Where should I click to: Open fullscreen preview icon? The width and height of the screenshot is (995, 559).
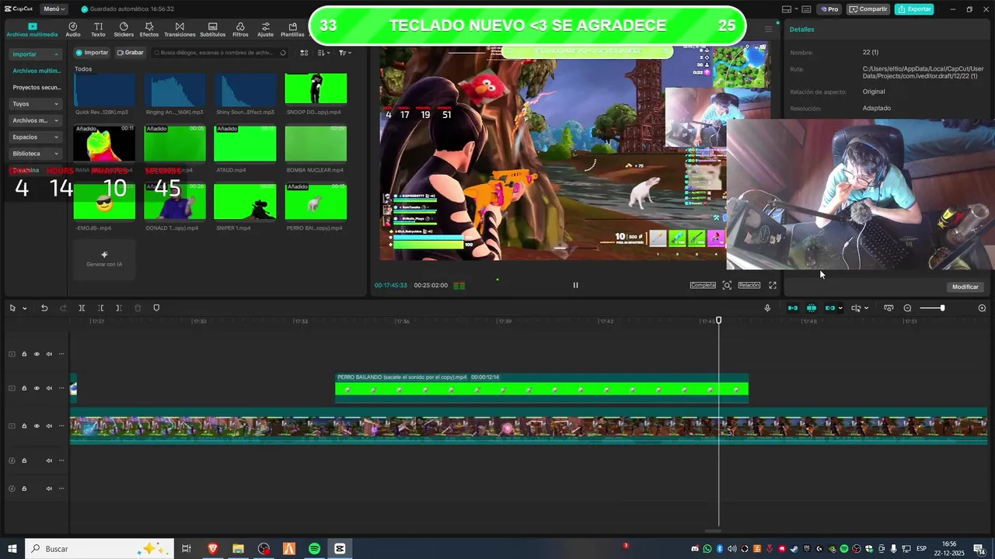click(x=773, y=285)
